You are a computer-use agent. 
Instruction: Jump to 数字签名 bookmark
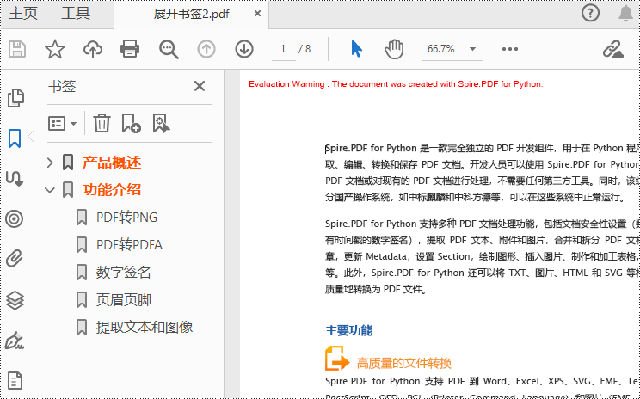123,272
